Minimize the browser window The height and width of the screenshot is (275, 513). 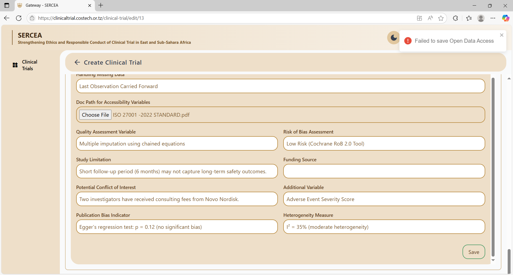(474, 5)
